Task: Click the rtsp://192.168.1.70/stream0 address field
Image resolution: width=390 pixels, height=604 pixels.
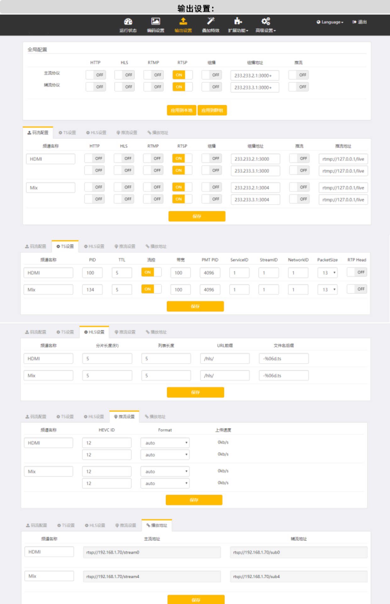Action: coord(152,552)
